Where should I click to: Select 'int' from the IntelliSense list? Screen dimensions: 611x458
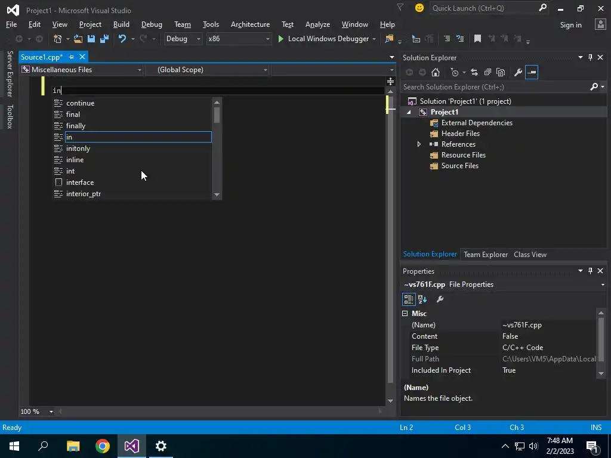132,171
